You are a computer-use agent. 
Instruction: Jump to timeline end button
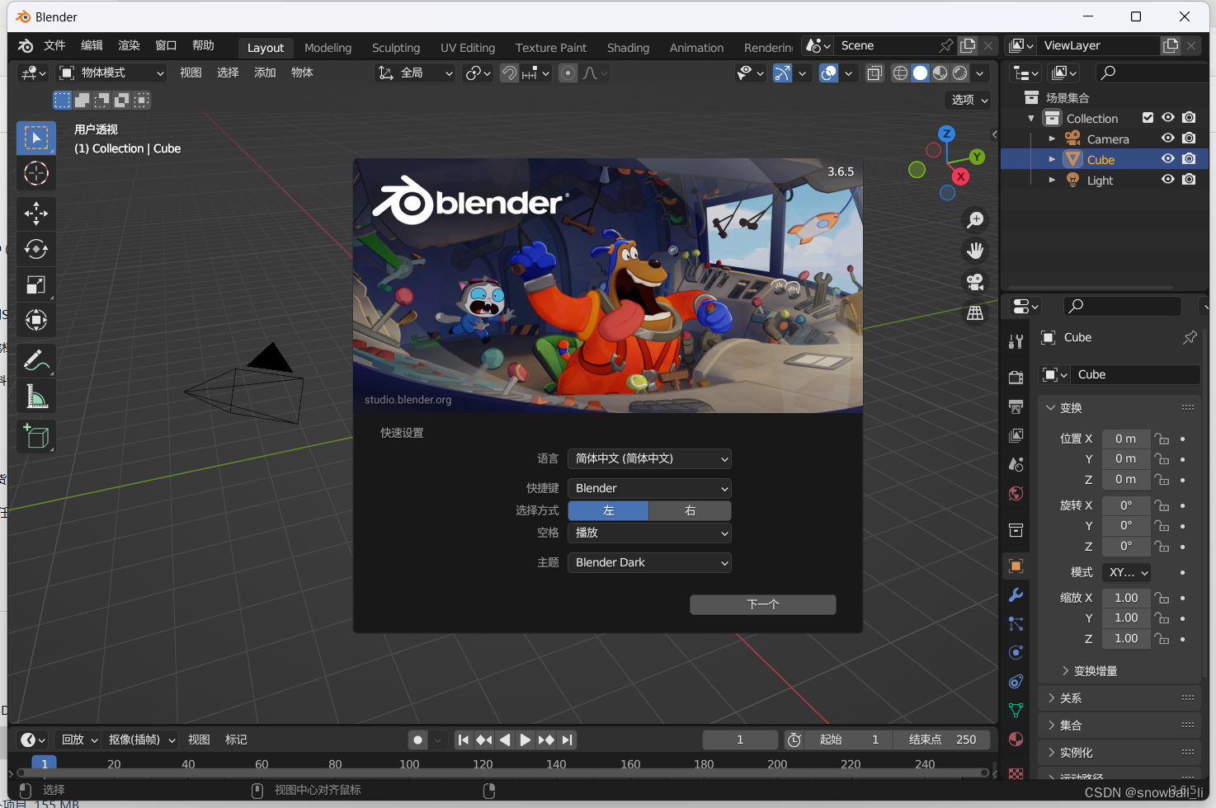point(567,740)
